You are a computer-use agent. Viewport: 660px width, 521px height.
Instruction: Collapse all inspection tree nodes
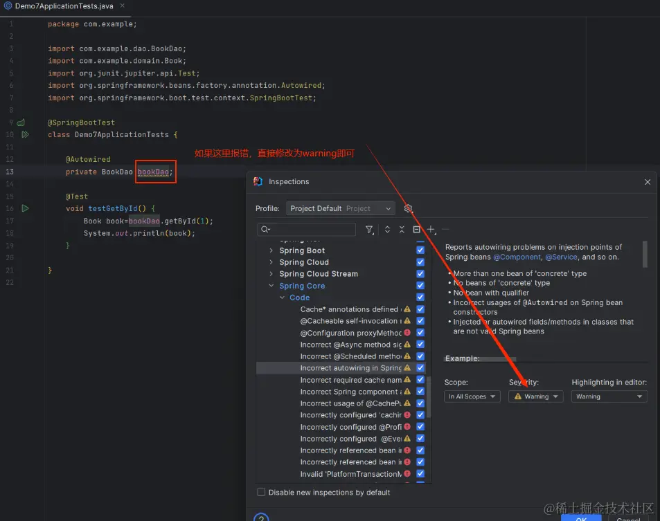pyautogui.click(x=402, y=230)
